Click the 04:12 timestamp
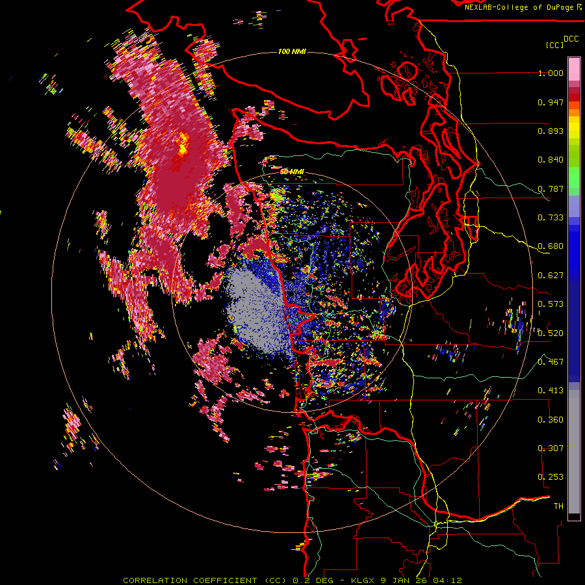The height and width of the screenshot is (585, 585). (447, 580)
